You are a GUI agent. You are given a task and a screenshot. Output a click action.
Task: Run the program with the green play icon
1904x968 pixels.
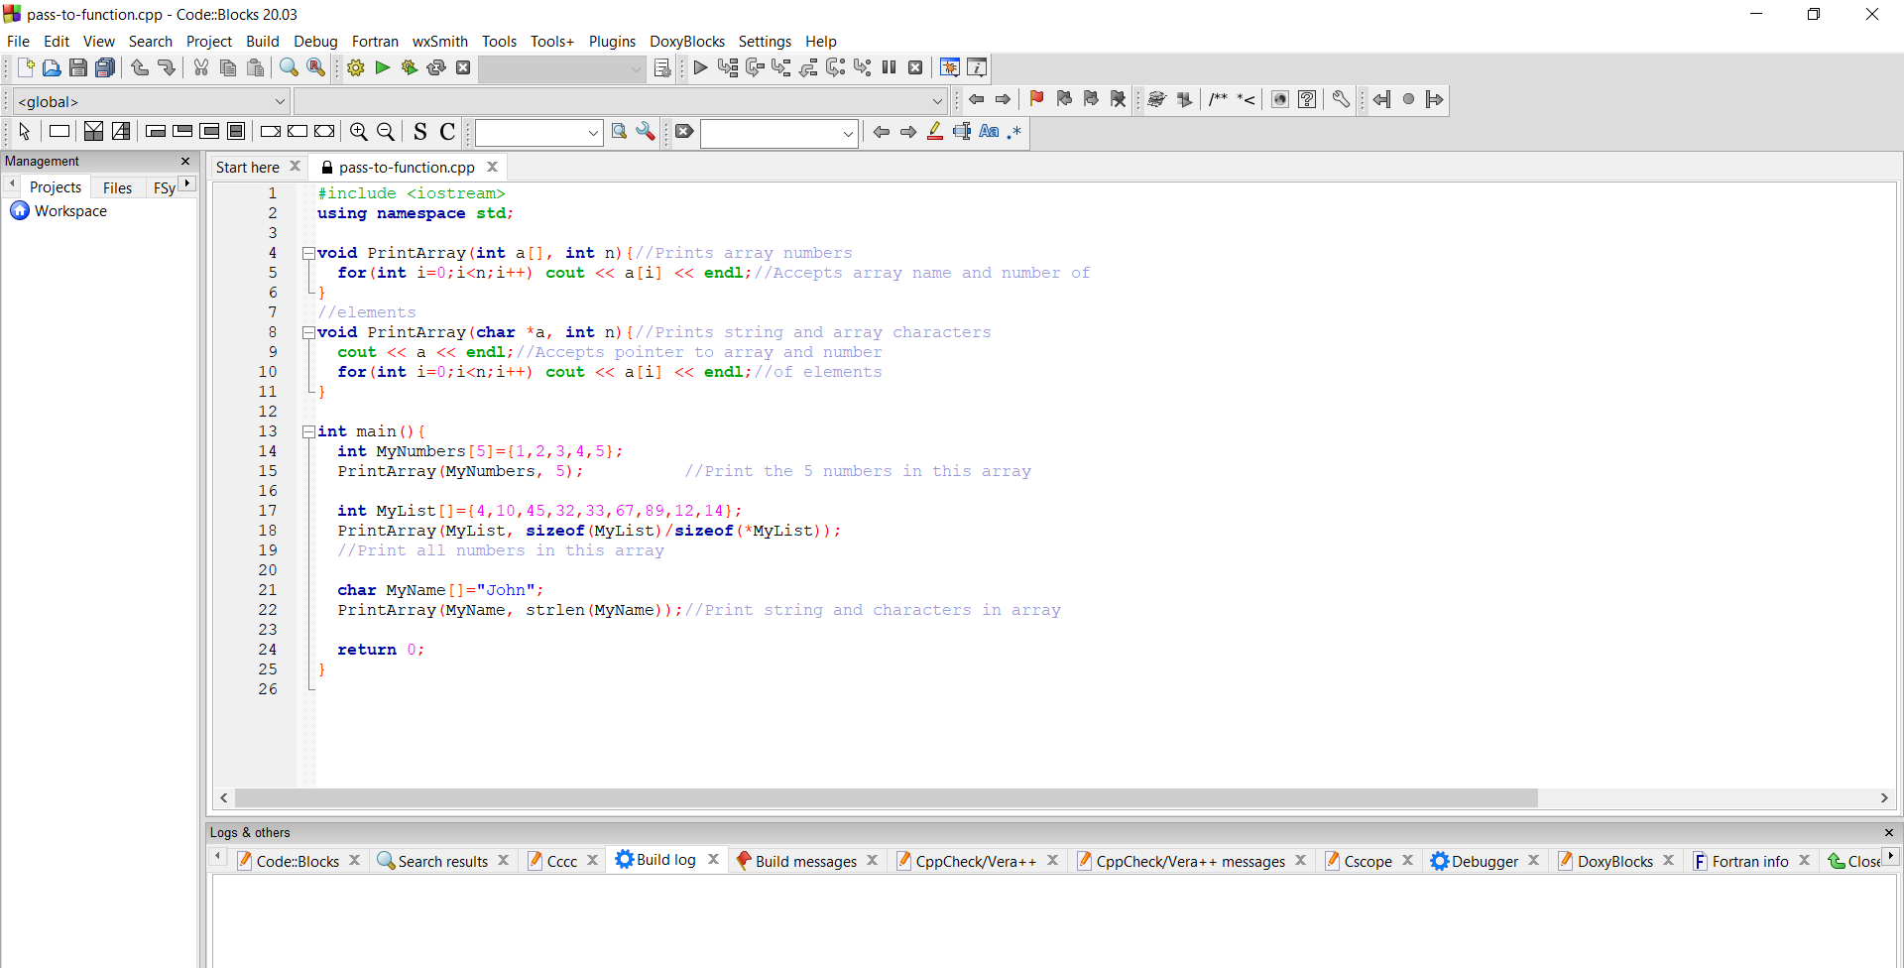point(382,67)
